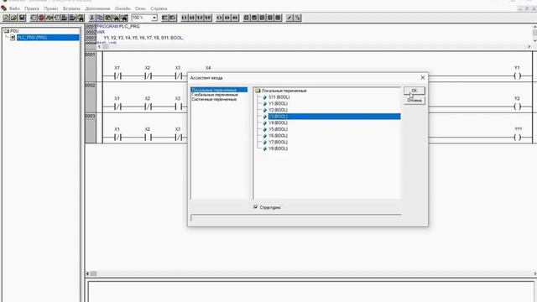This screenshot has width=537, height=302.
Task: Click the dialog's bottom text input field
Action: tap(296, 218)
